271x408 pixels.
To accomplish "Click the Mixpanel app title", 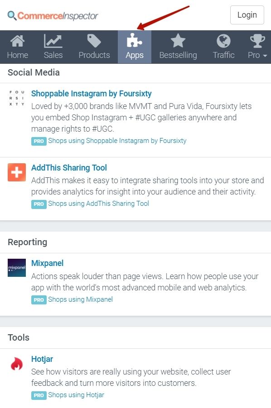I will (x=48, y=263).
